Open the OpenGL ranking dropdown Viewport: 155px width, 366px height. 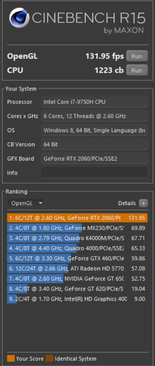pyautogui.click(x=26, y=203)
